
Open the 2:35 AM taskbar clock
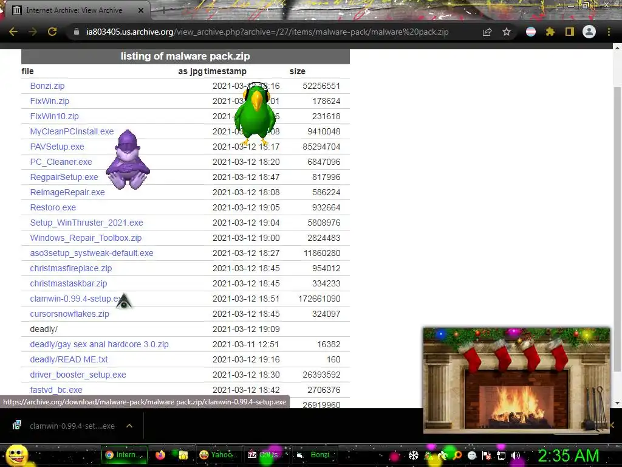(x=569, y=455)
